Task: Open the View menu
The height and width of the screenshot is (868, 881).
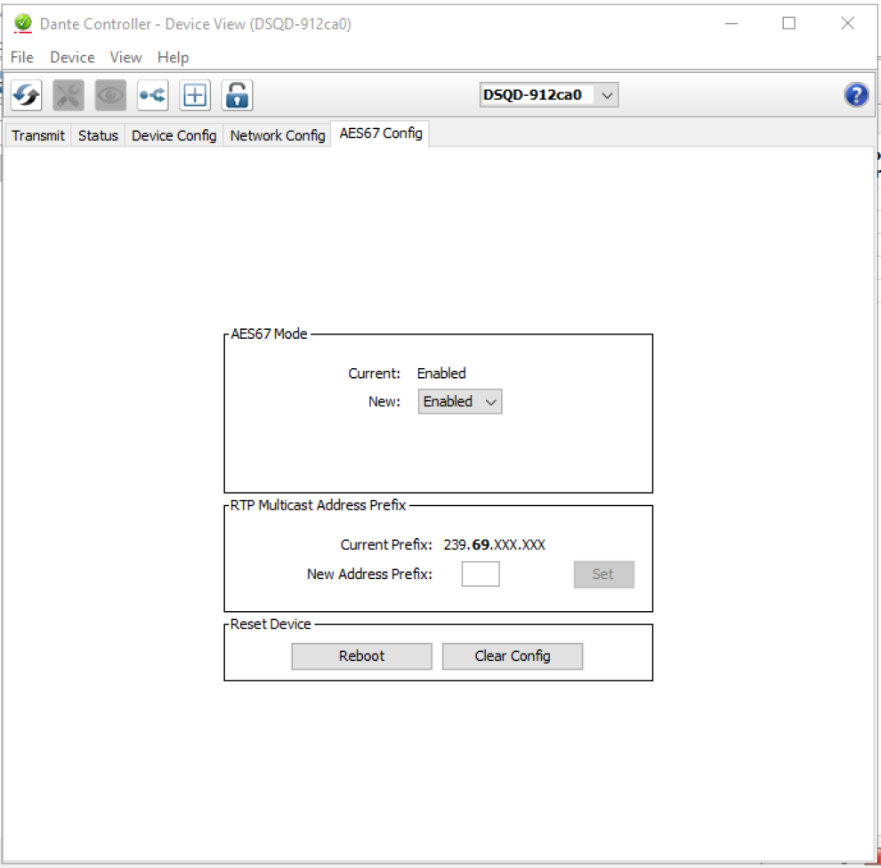Action: tap(125, 57)
